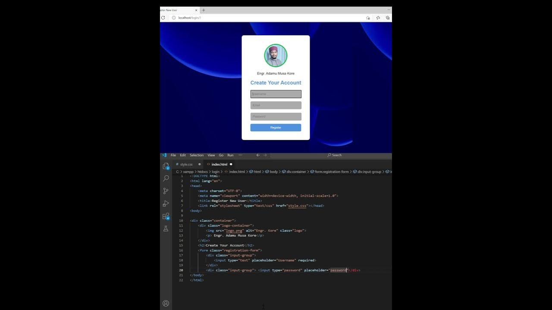
Task: Click the VS Code logo icon
Action: click(x=164, y=155)
